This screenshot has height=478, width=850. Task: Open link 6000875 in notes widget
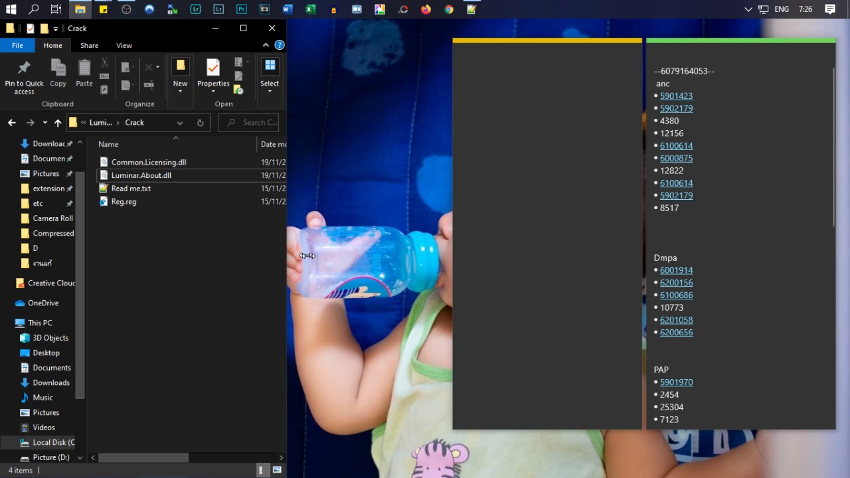pos(676,158)
